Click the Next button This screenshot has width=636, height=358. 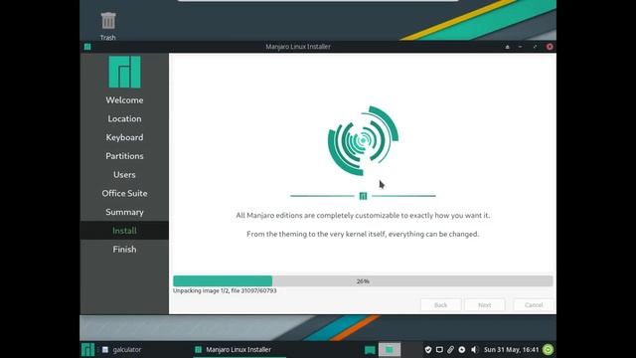click(485, 305)
